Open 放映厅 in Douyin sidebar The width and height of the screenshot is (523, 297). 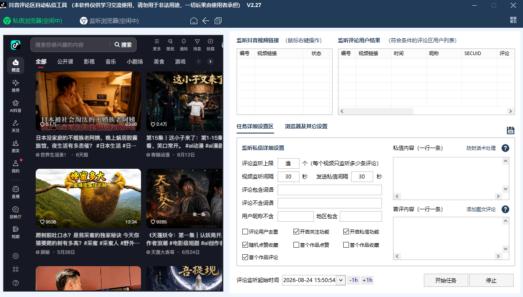coord(15,212)
